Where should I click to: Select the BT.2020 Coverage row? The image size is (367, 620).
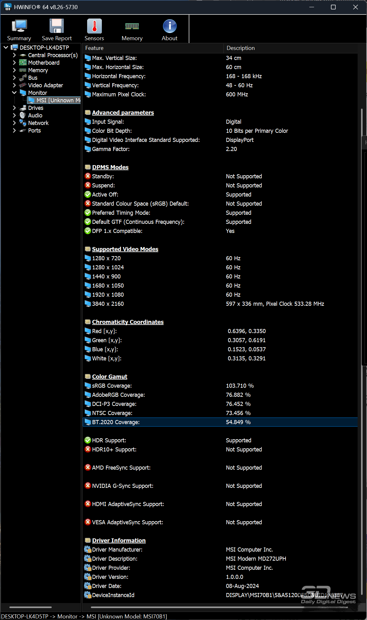tap(220, 422)
